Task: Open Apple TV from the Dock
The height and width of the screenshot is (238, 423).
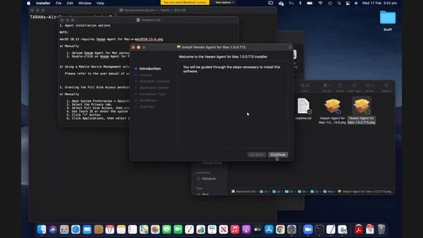Action: [258, 229]
